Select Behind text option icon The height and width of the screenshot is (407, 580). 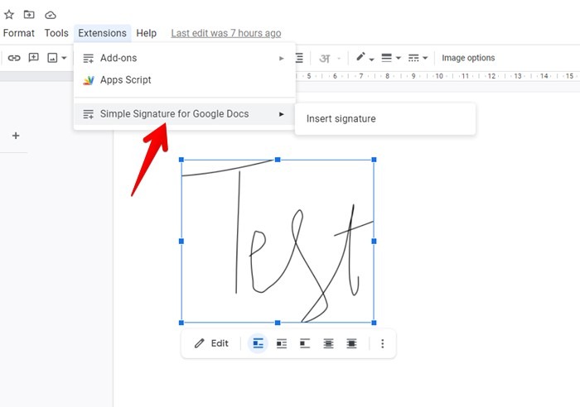point(328,344)
